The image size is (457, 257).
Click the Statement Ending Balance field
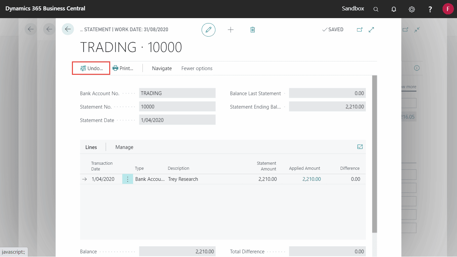click(327, 107)
